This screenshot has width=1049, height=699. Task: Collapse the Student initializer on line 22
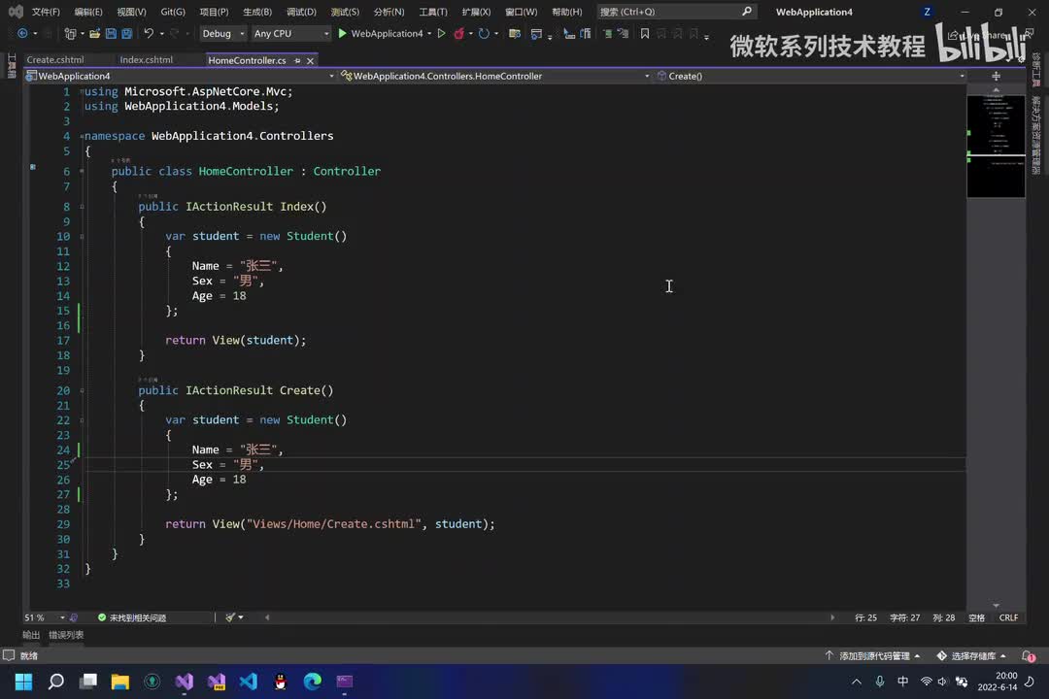[x=82, y=420]
